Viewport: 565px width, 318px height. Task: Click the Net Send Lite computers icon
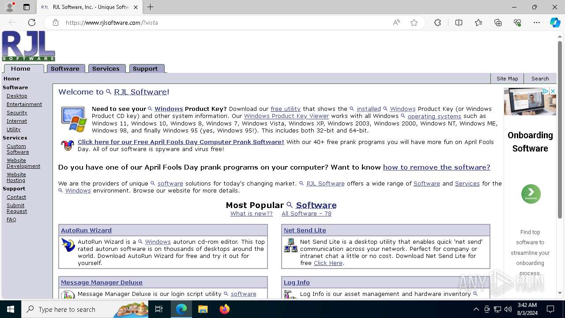click(x=290, y=245)
